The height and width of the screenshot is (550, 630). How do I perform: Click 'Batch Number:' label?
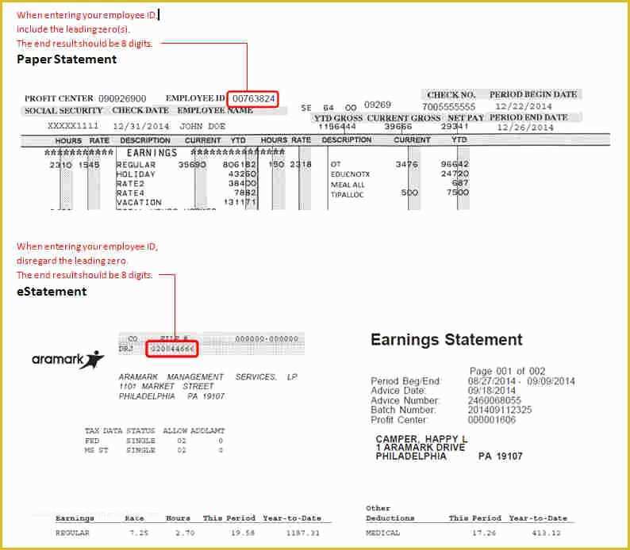click(403, 410)
